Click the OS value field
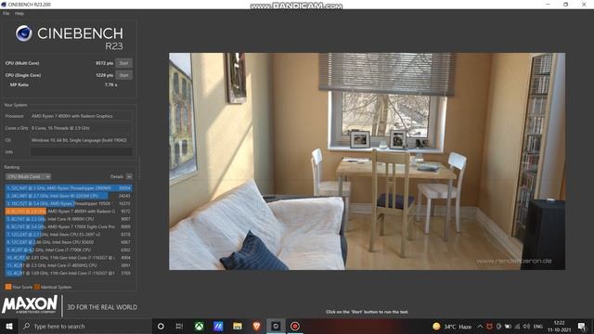594x334 pixels. 82,140
